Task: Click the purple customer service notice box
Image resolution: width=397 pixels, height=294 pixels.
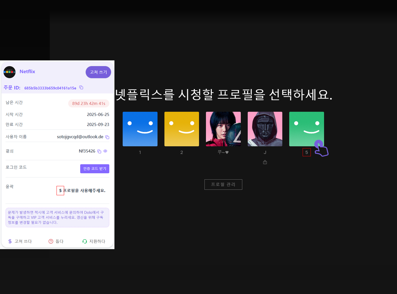Action: [57, 218]
